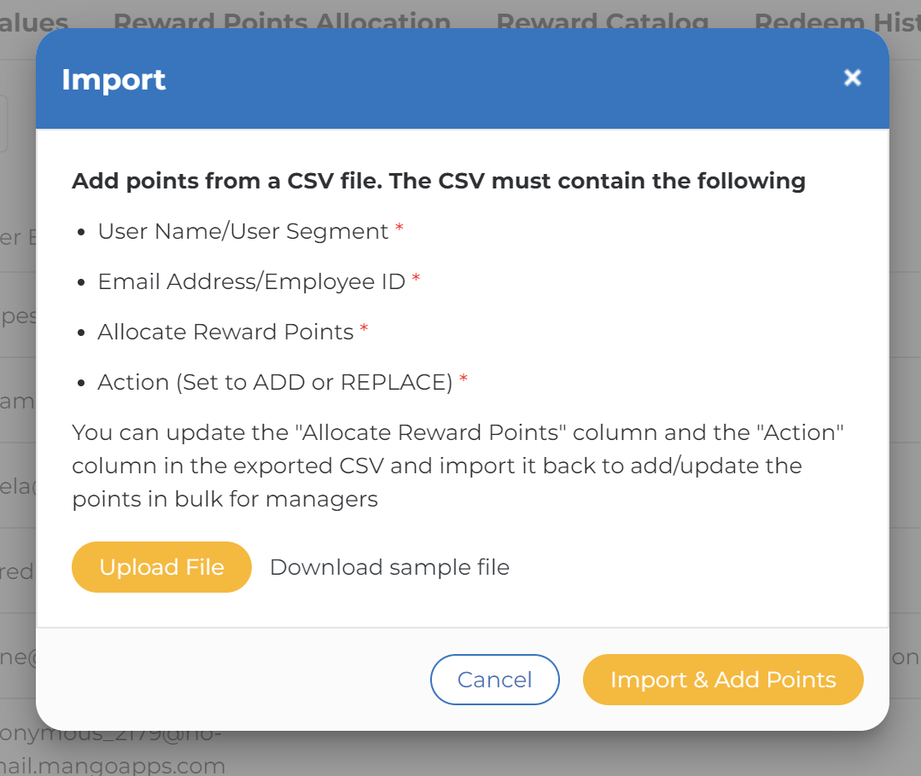Click Import & Add Points button
The height and width of the screenshot is (776, 921).
coord(723,680)
